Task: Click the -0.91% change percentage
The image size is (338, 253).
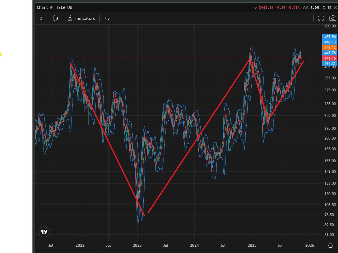Action: (293, 8)
